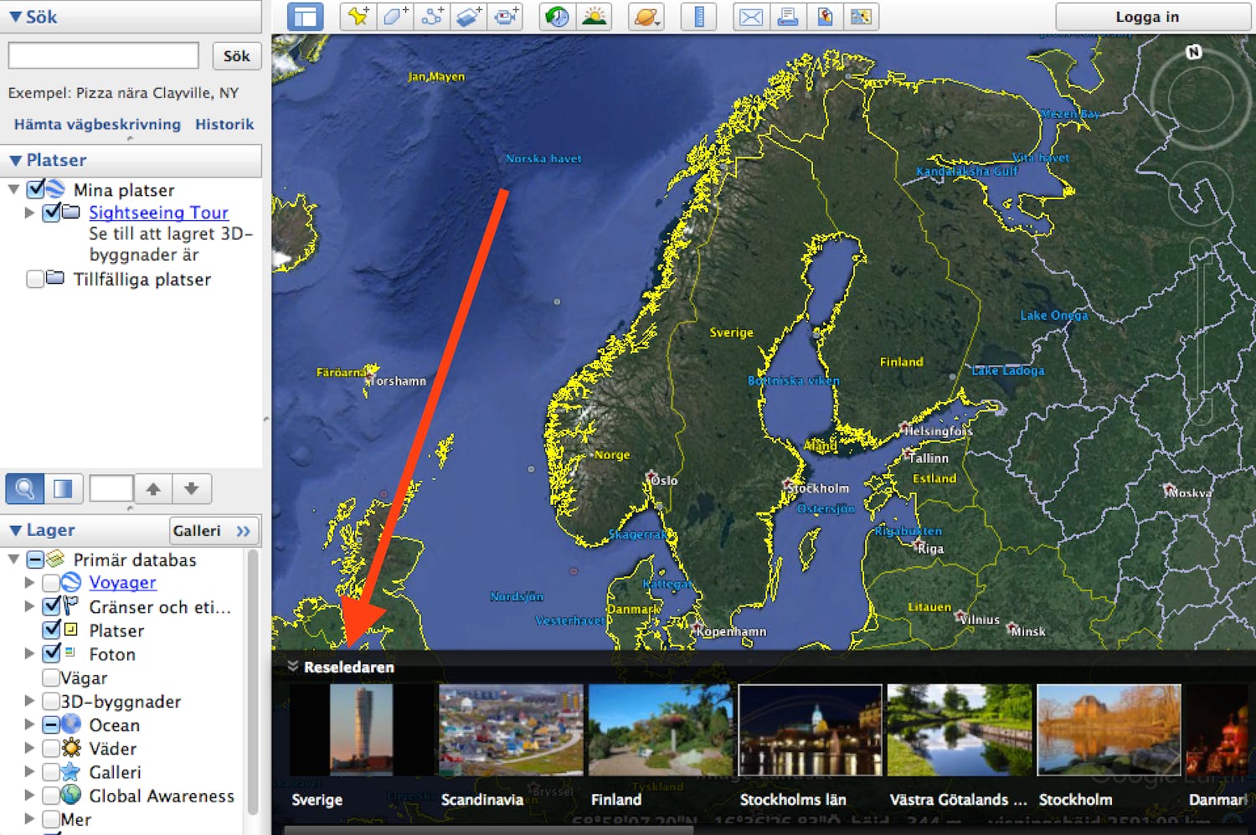Expand the 3D-byggnader layer tree
The width and height of the screenshot is (1256, 835).
point(29,701)
